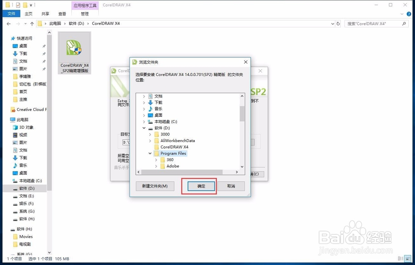Expand the 下载 node in folder tree
This screenshot has height=265, width=415.
click(x=144, y=103)
